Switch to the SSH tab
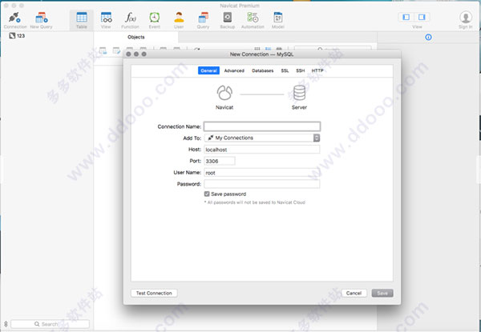481x332 pixels. (x=301, y=70)
